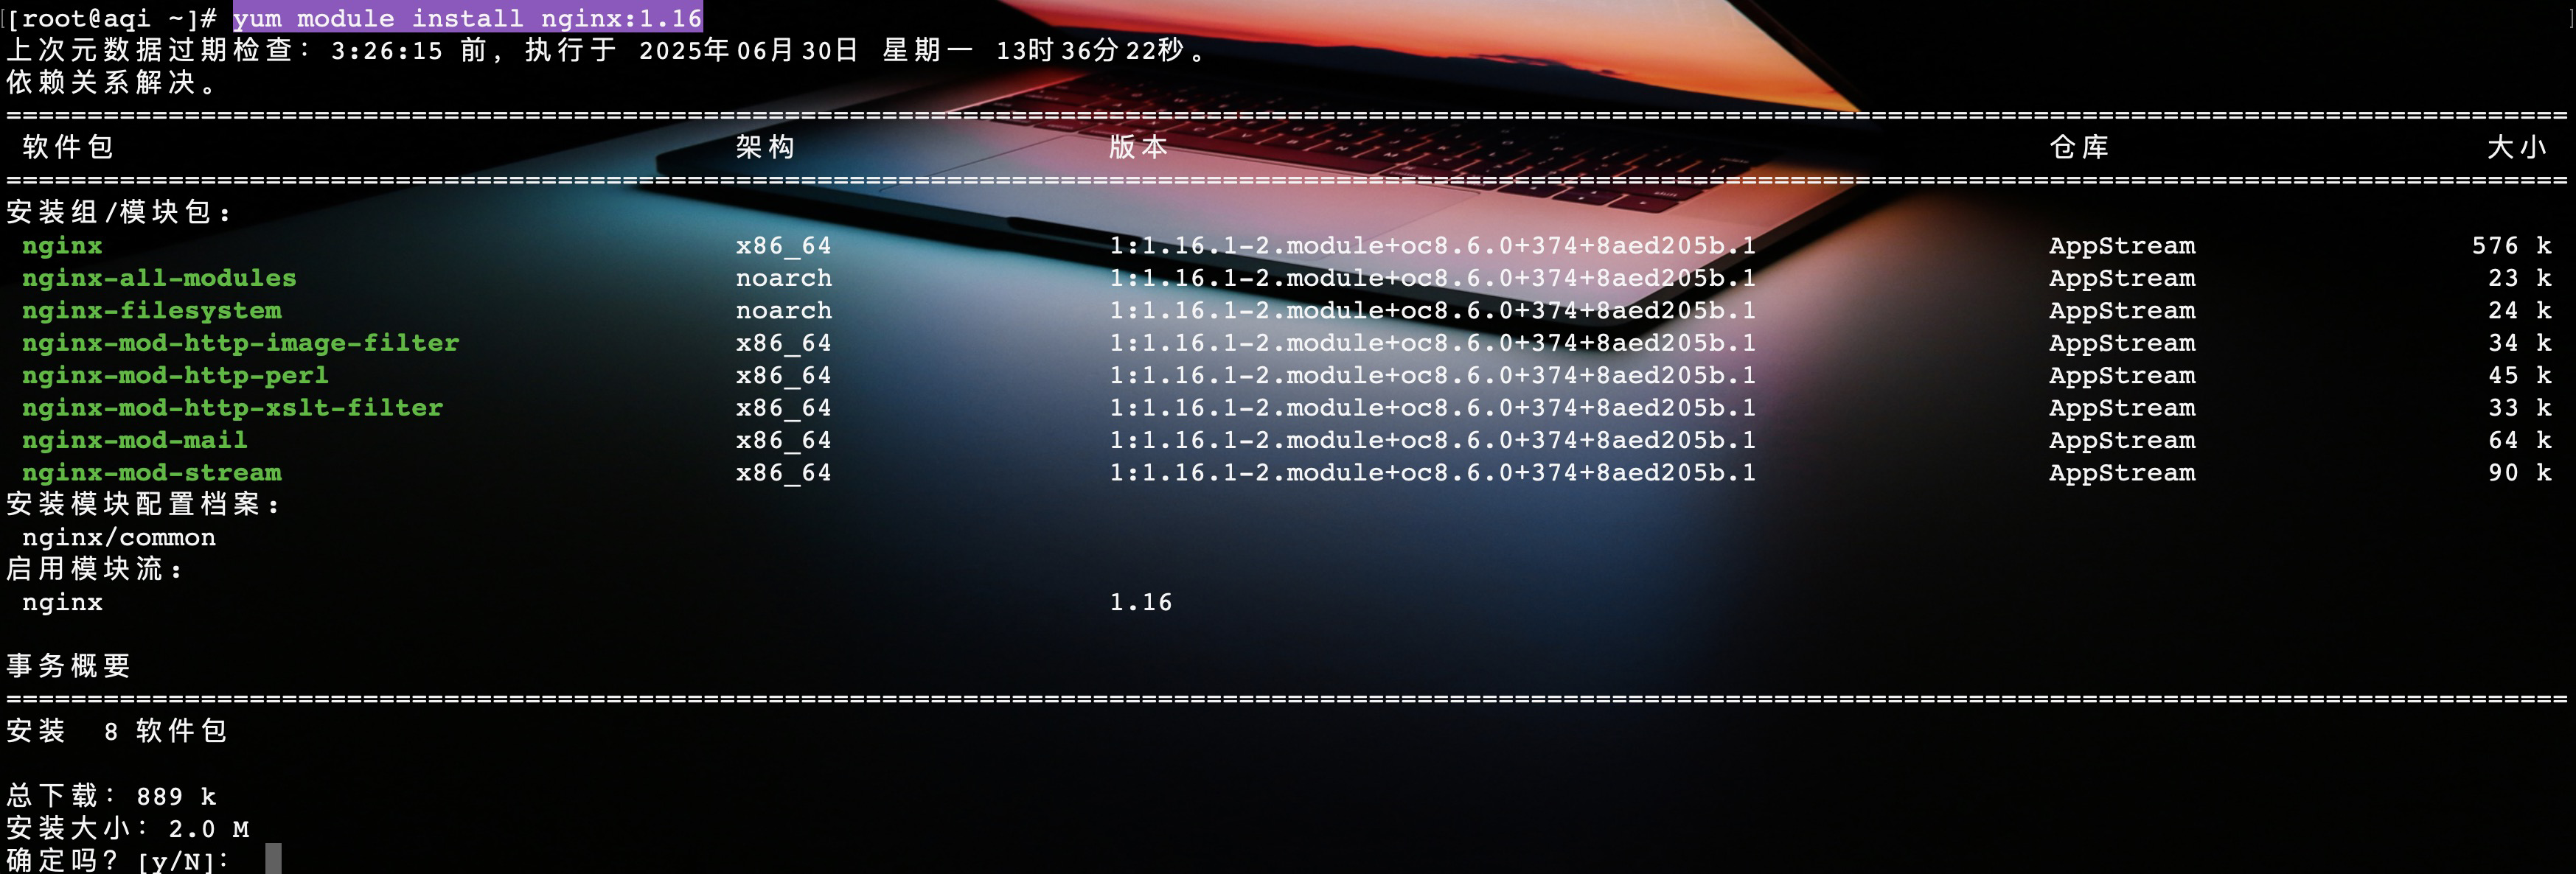Click the 安装大小 2.0 M line
Viewport: 2576px width, 874px height.
click(x=128, y=828)
